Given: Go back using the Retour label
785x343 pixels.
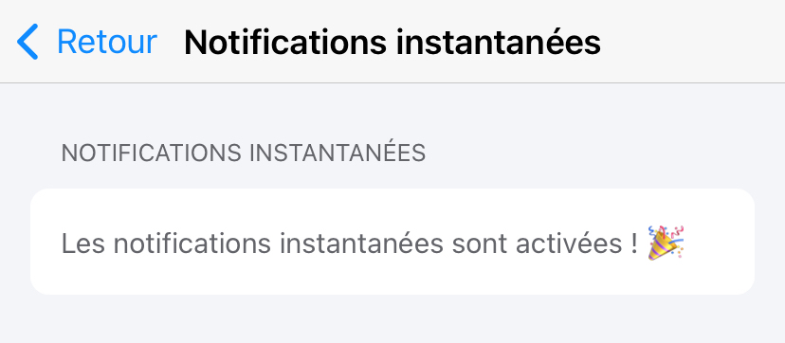Looking at the screenshot, I should click(107, 42).
